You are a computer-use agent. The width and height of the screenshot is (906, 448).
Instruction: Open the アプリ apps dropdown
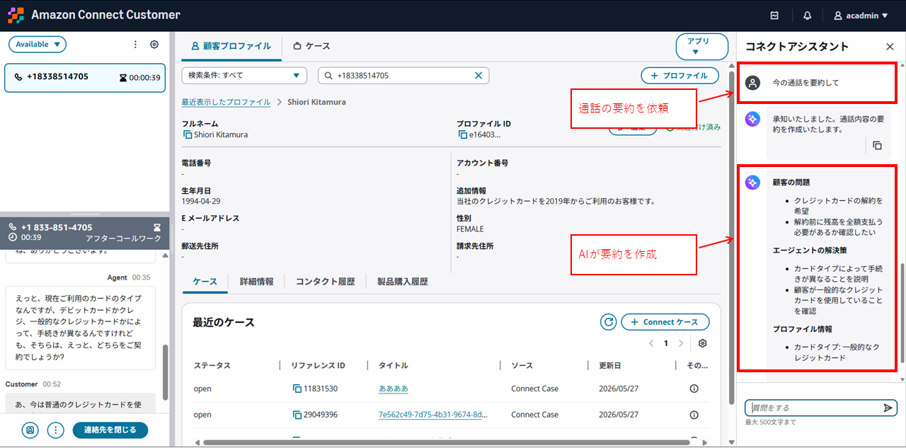701,47
